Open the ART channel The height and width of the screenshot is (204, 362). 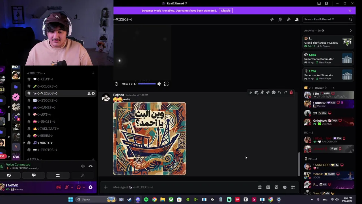click(x=61, y=114)
